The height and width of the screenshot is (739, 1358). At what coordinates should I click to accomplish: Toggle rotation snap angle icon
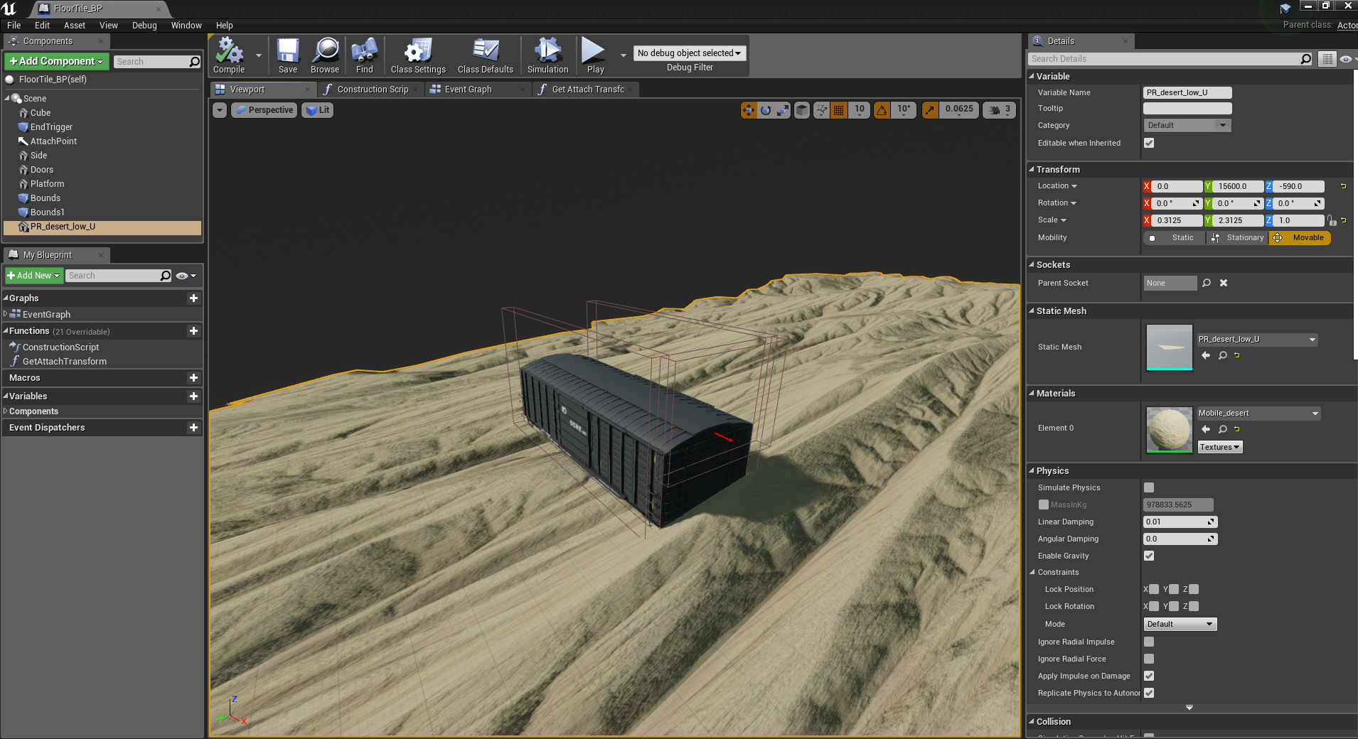point(882,110)
